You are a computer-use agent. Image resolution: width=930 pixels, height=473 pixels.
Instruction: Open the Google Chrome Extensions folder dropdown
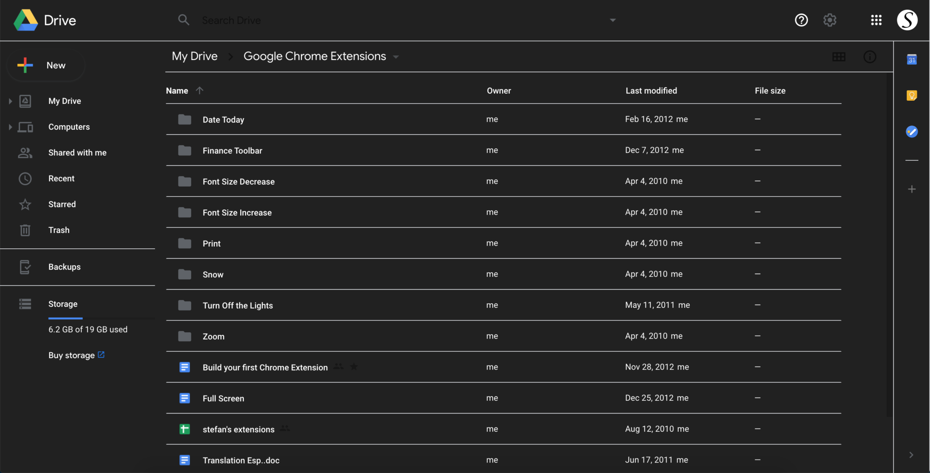(396, 57)
